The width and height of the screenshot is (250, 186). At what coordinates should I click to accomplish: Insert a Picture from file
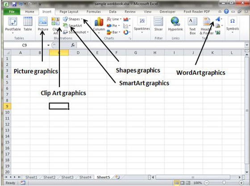click(x=43, y=24)
